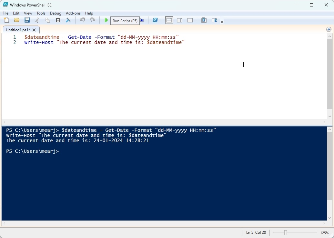Run the script using the green Run icon
This screenshot has height=238, width=334.
106,20
